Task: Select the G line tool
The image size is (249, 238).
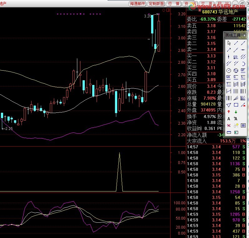Action: click(x=236, y=77)
